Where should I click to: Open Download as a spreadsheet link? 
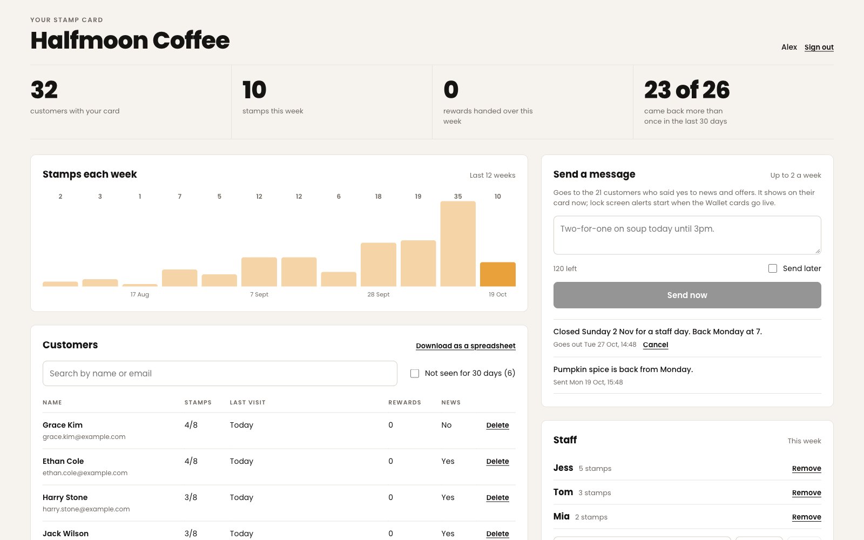465,346
